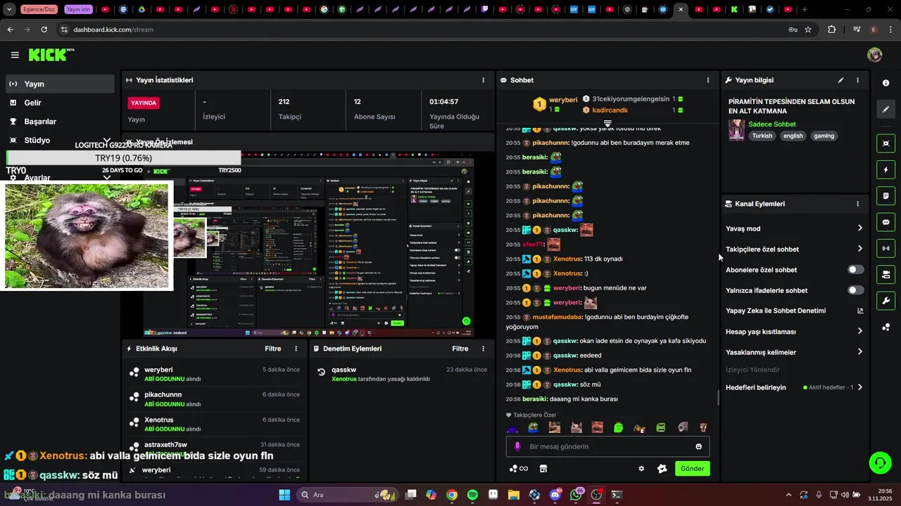Click the screen capture icon in right sidebar
Image resolution: width=901 pixels, height=506 pixels.
(x=886, y=143)
